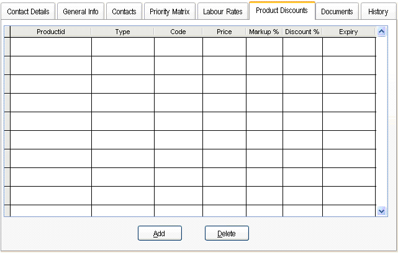398x253 pixels.
Task: Click the Expiry column header
Action: (348, 32)
